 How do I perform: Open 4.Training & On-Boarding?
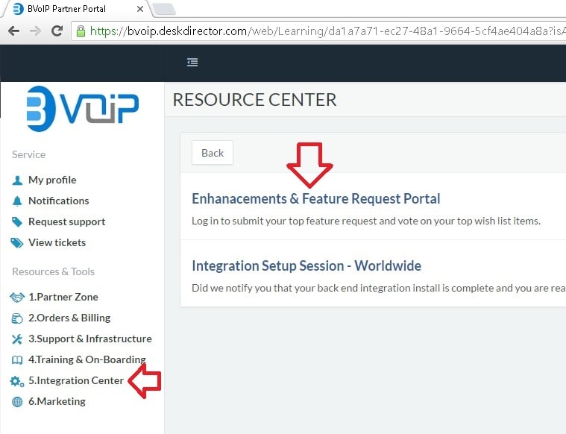point(87,359)
